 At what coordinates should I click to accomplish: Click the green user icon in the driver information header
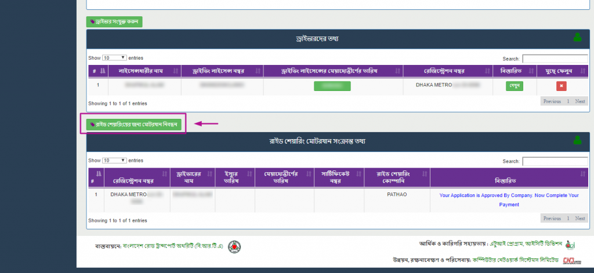tap(577, 38)
